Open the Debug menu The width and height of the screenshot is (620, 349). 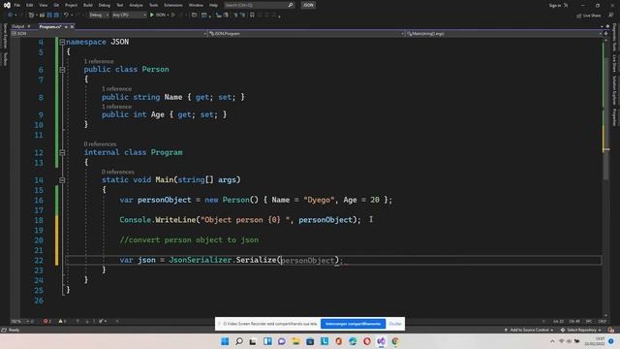(105, 5)
